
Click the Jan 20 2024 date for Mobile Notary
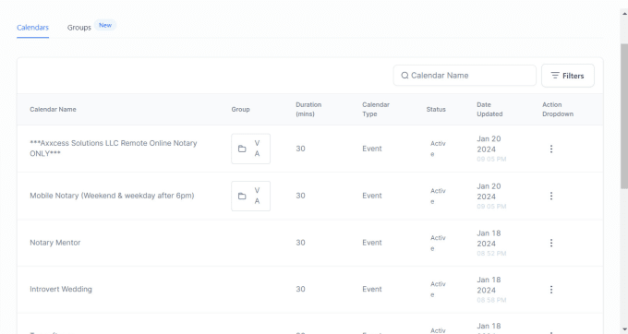coord(489,191)
